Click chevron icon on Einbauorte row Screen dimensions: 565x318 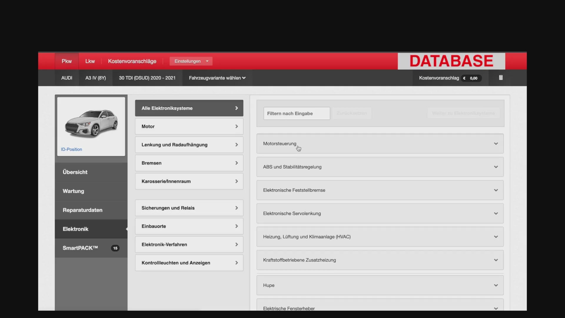(237, 226)
